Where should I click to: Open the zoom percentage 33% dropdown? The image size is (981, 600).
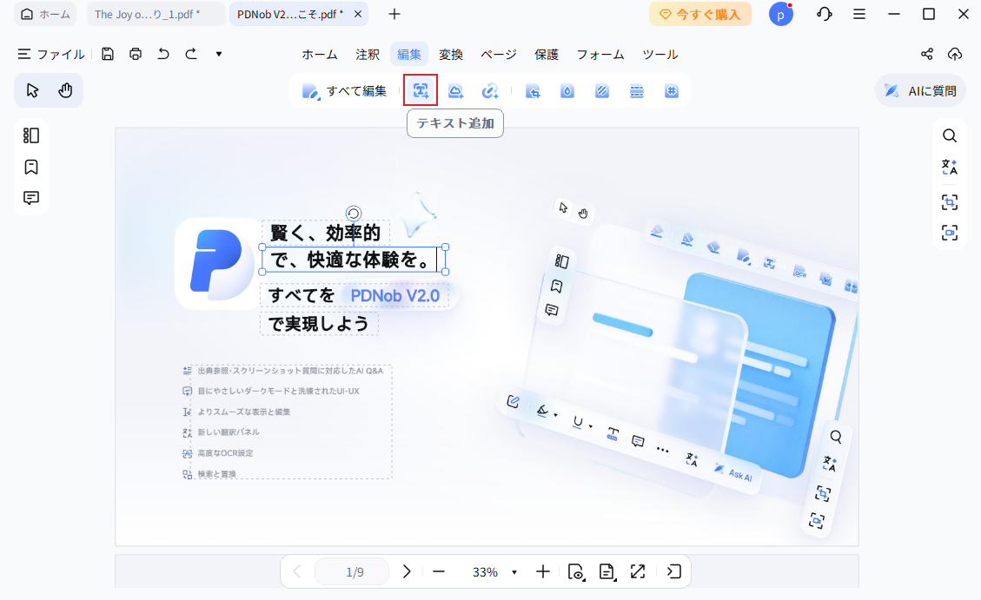(493, 571)
